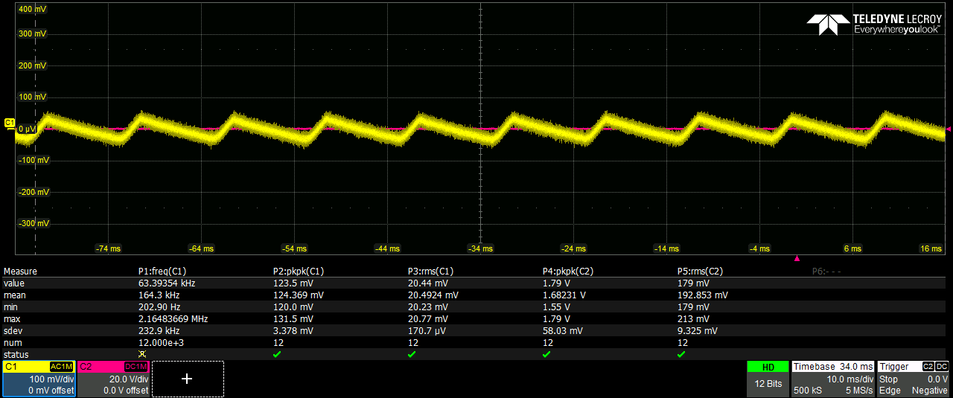Screen dimensions: 953x398
Task: Click the 1.68231 V mean cell
Action: [564, 295]
